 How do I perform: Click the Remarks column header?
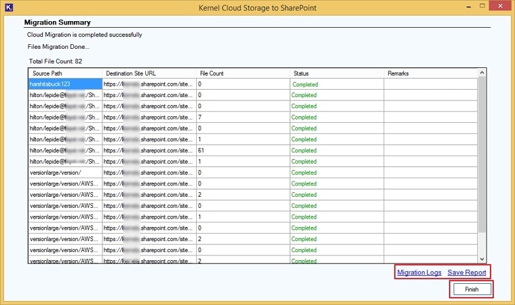point(430,73)
